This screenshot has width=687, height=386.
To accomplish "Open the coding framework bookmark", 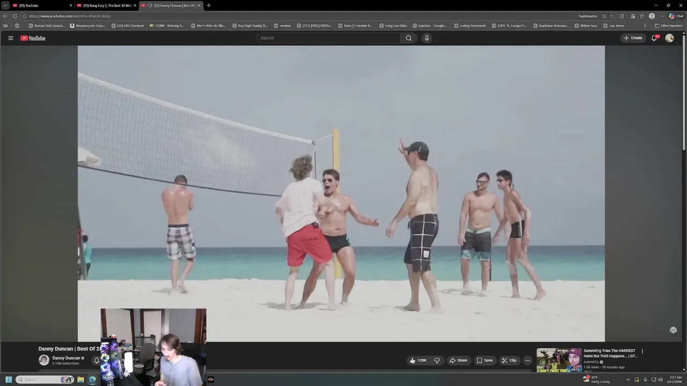I will [470, 26].
